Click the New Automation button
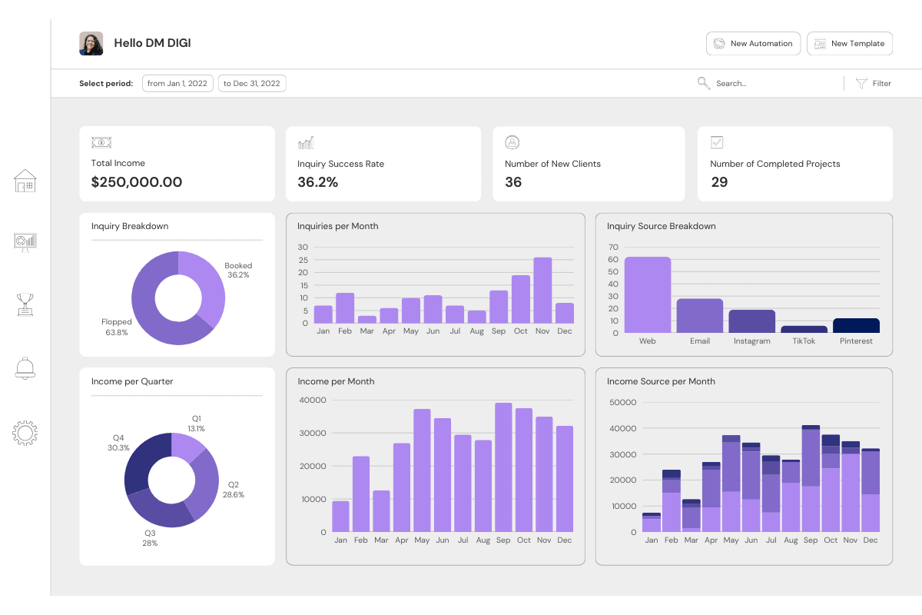Viewport: 922px width, 615px height. tap(753, 44)
